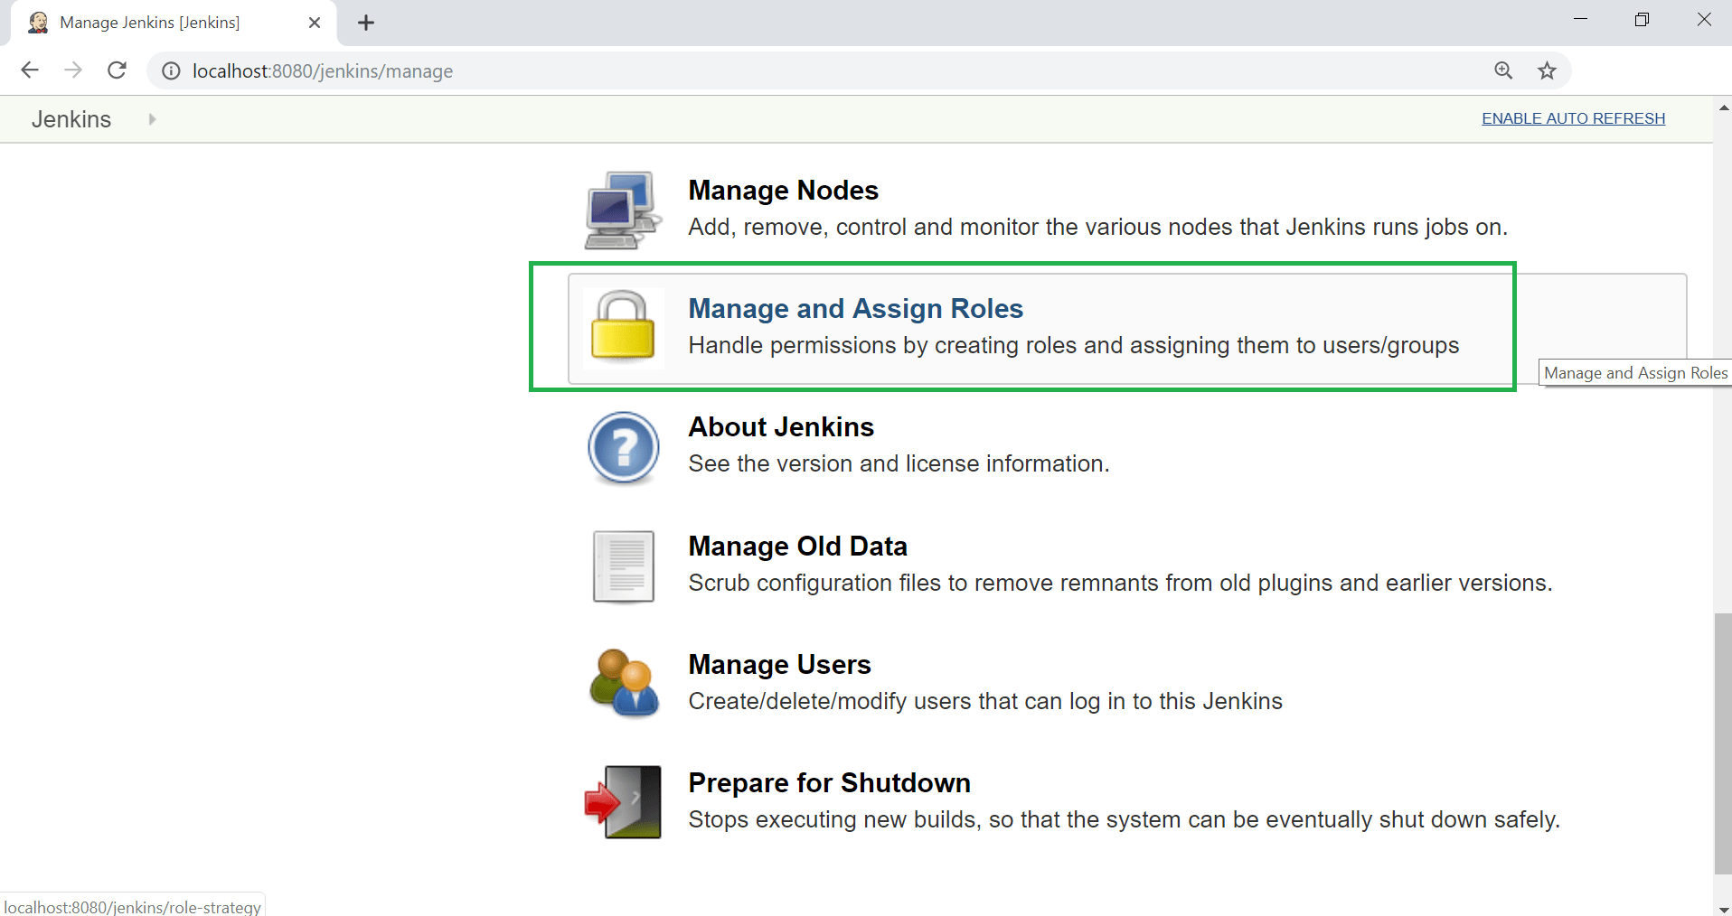Image resolution: width=1732 pixels, height=916 pixels.
Task: Open the Manage Users heading link
Action: 779,665
